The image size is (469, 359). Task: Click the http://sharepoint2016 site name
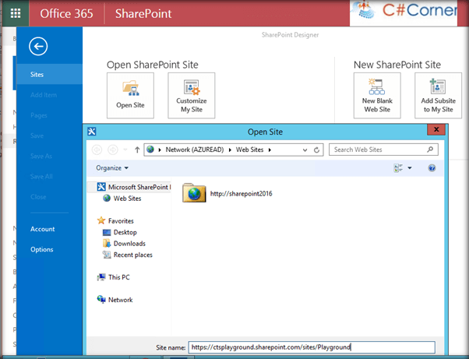tap(242, 194)
